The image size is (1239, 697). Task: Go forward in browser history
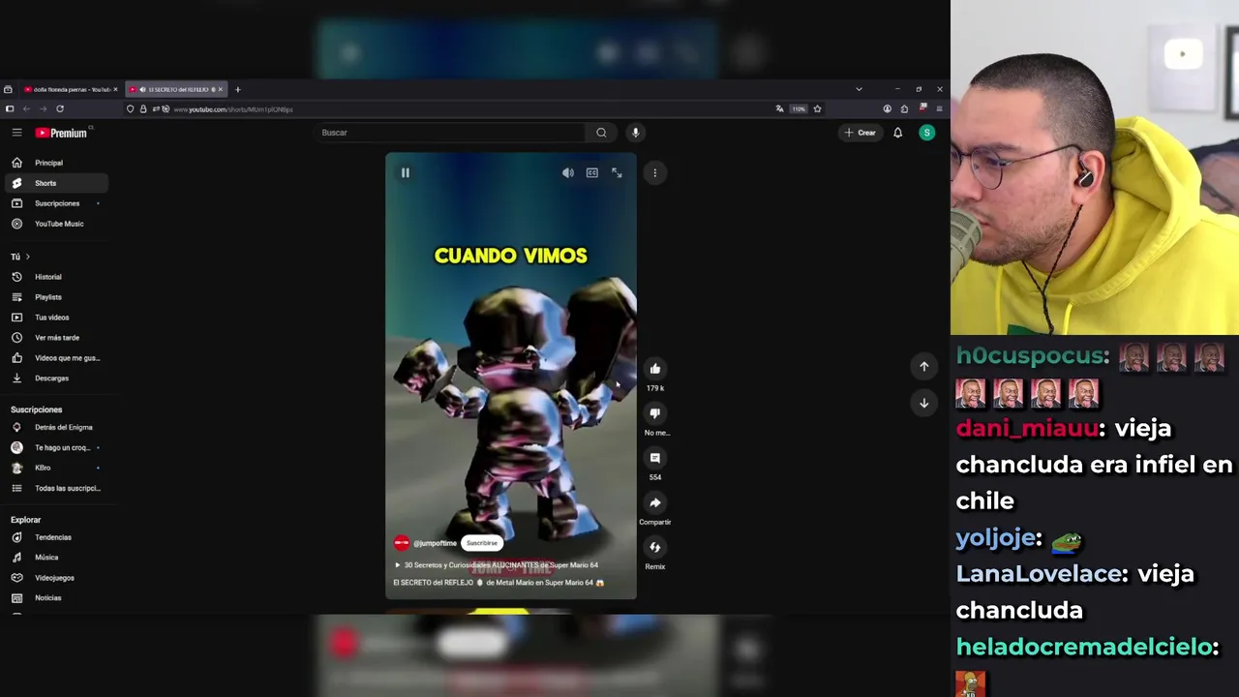tap(43, 109)
